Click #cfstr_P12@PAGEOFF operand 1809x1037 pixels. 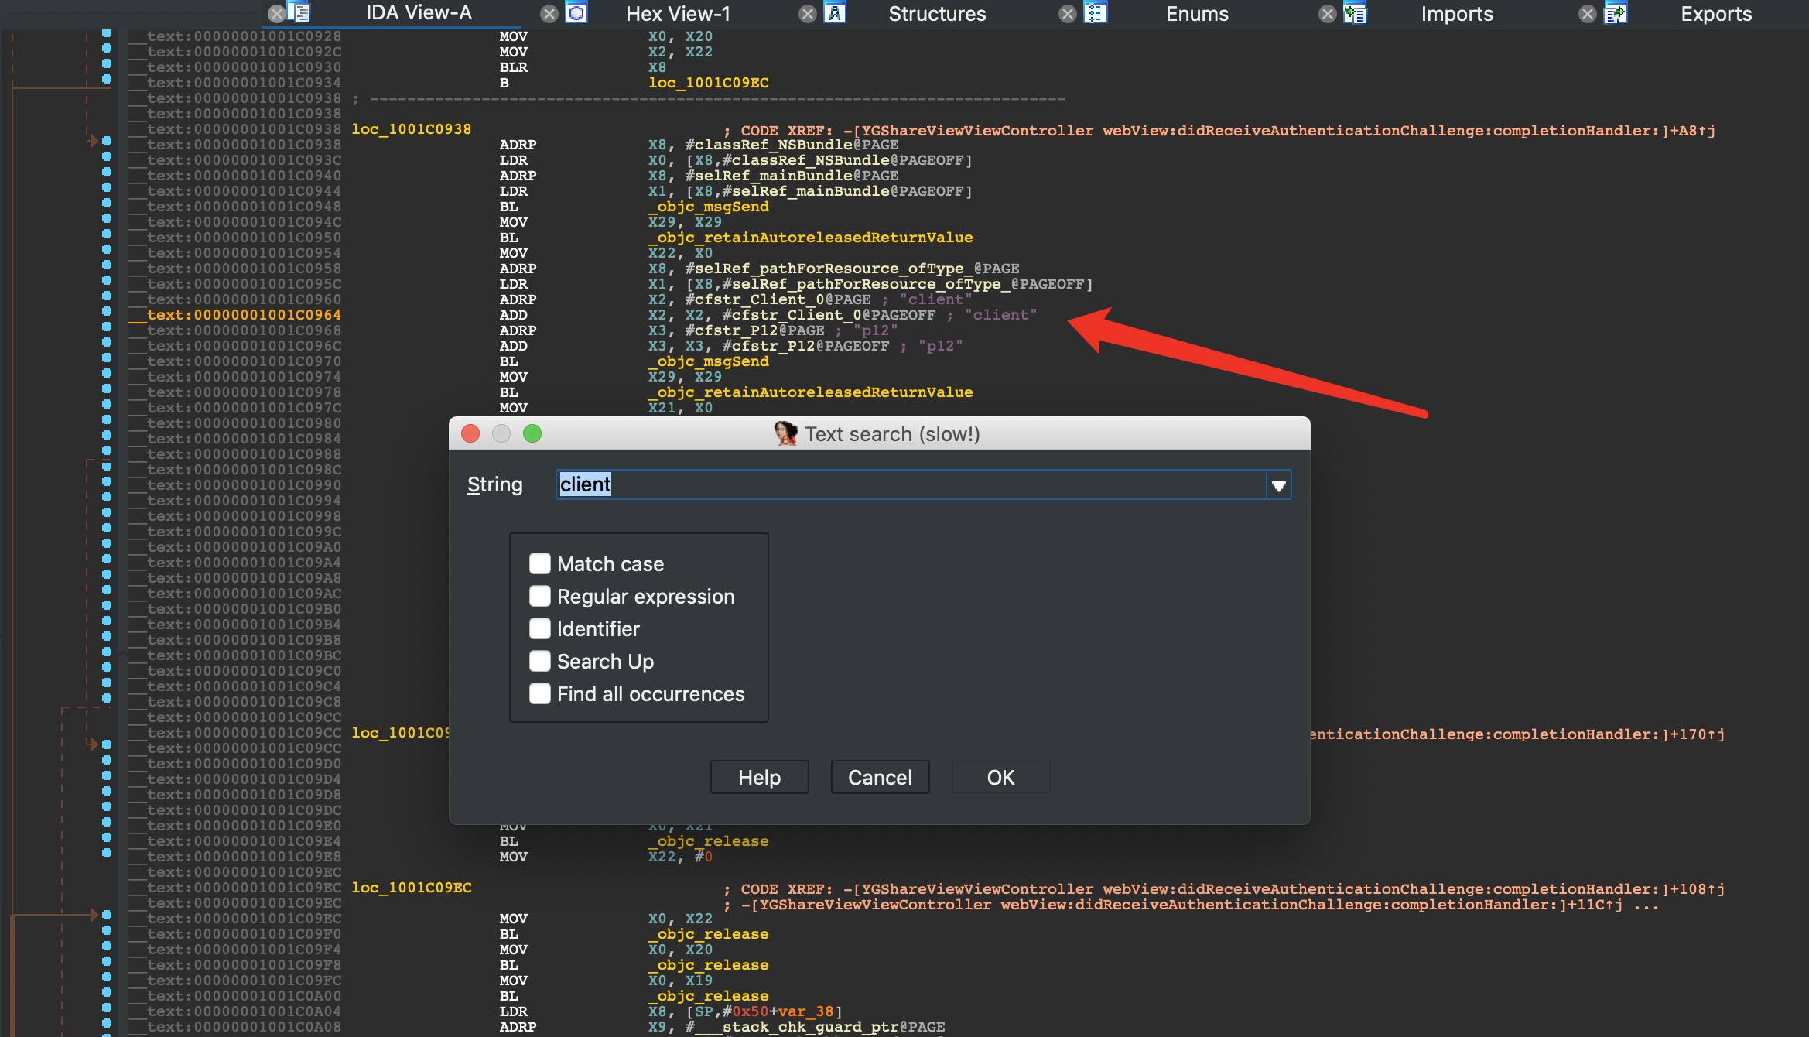pyautogui.click(x=805, y=346)
